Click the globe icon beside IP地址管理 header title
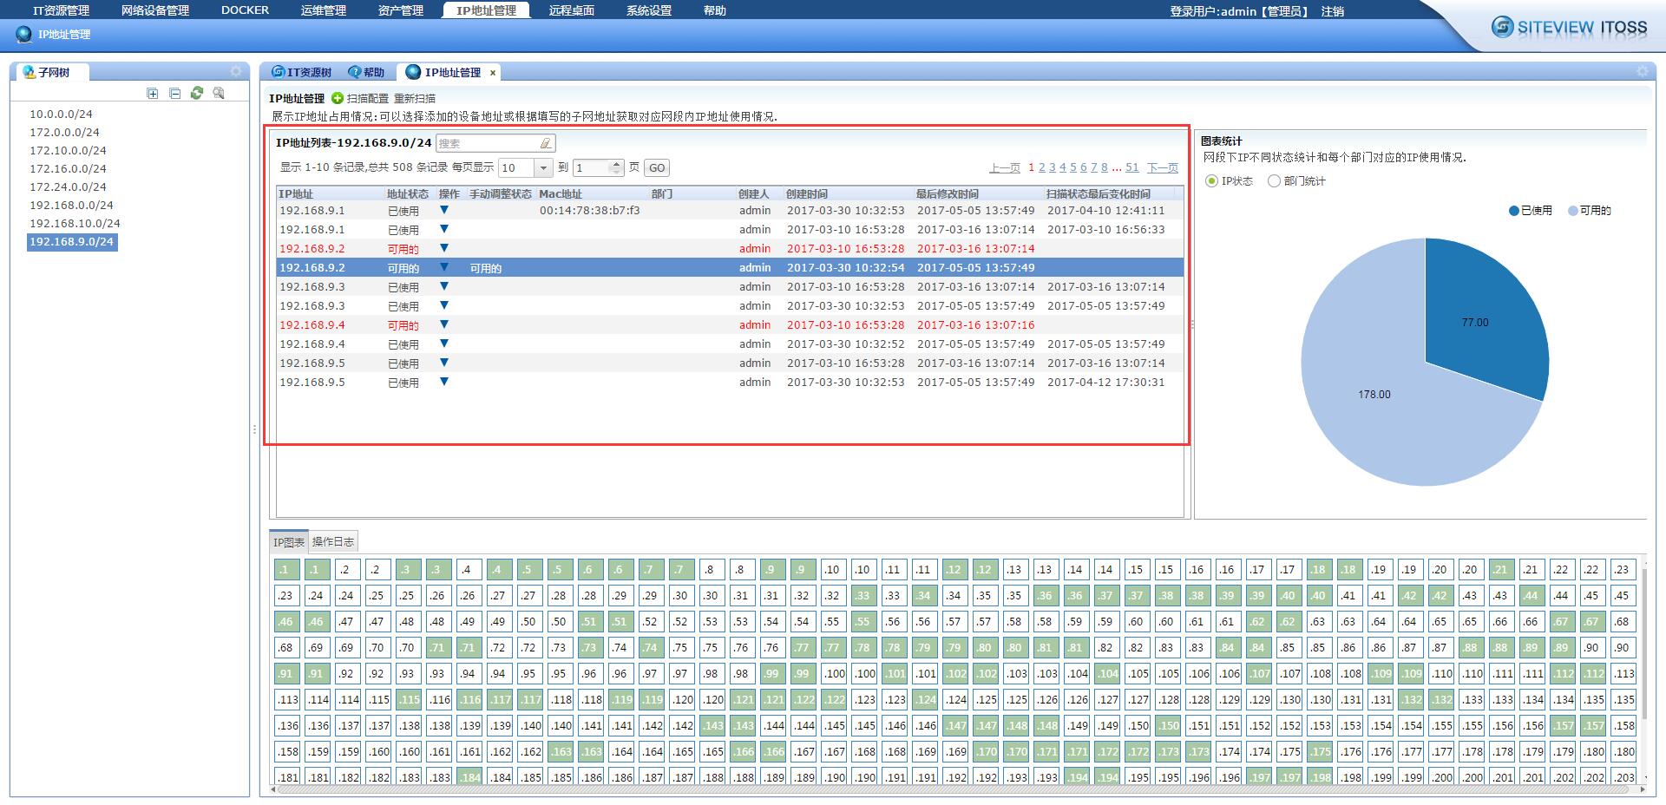This screenshot has height=805, width=1666. (23, 34)
